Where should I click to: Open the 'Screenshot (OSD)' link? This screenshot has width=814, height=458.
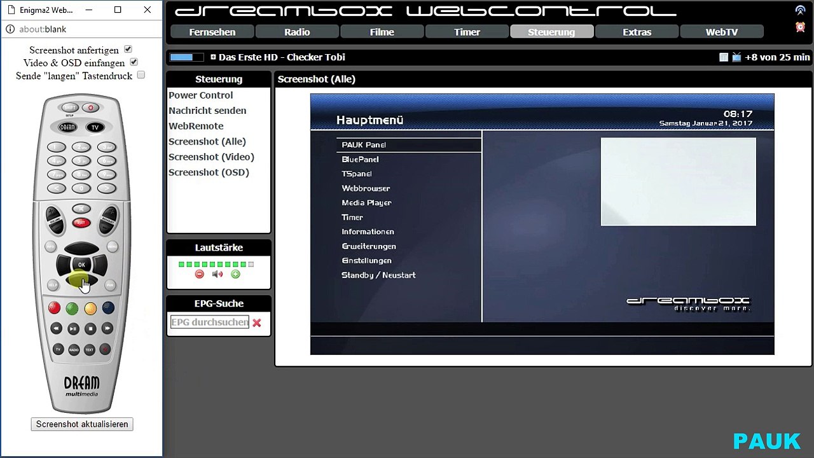209,172
